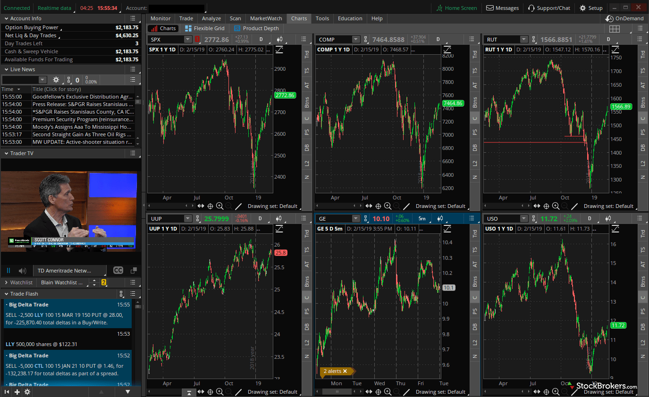Open the Product Depth sub-tab

coord(256,28)
